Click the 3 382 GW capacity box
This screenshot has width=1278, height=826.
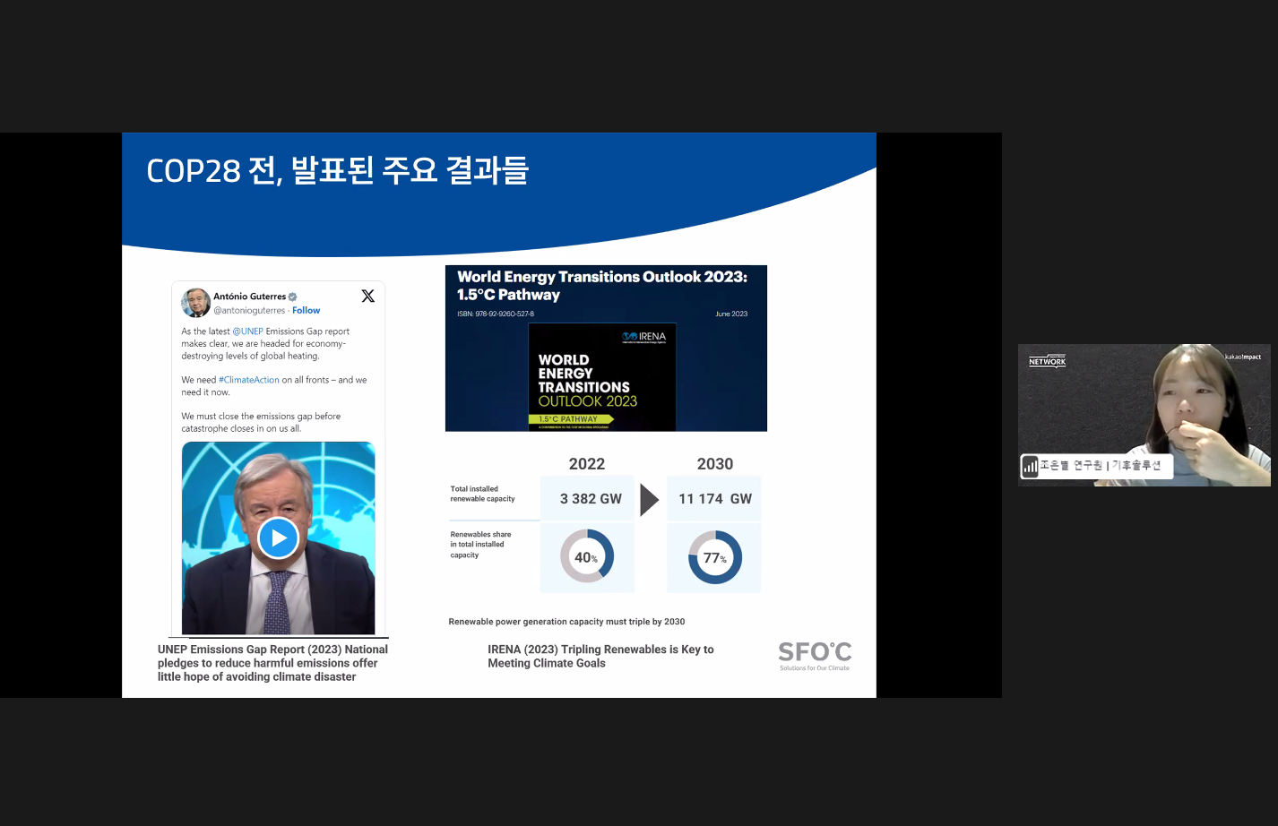(x=589, y=499)
